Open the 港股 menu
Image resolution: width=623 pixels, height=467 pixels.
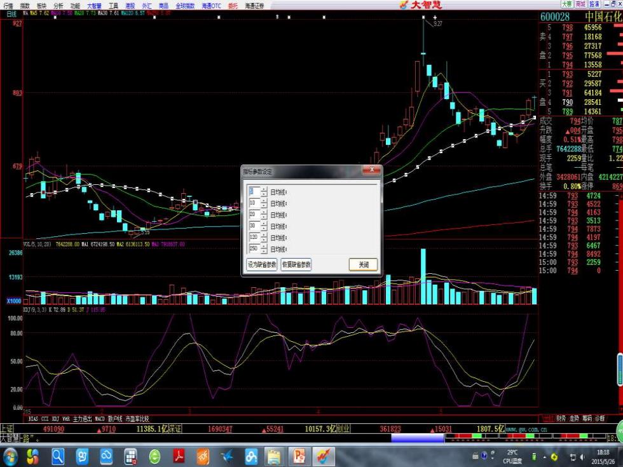pyautogui.click(x=130, y=6)
